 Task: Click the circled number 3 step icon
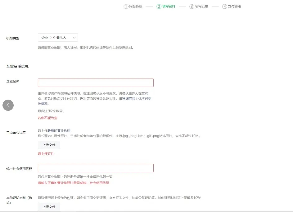point(192,6)
